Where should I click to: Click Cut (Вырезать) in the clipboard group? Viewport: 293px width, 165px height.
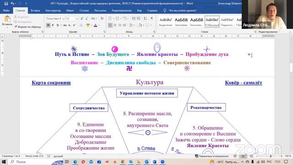click(22, 17)
